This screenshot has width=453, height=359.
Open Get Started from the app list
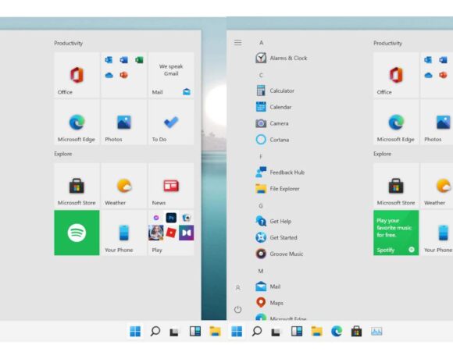276,237
